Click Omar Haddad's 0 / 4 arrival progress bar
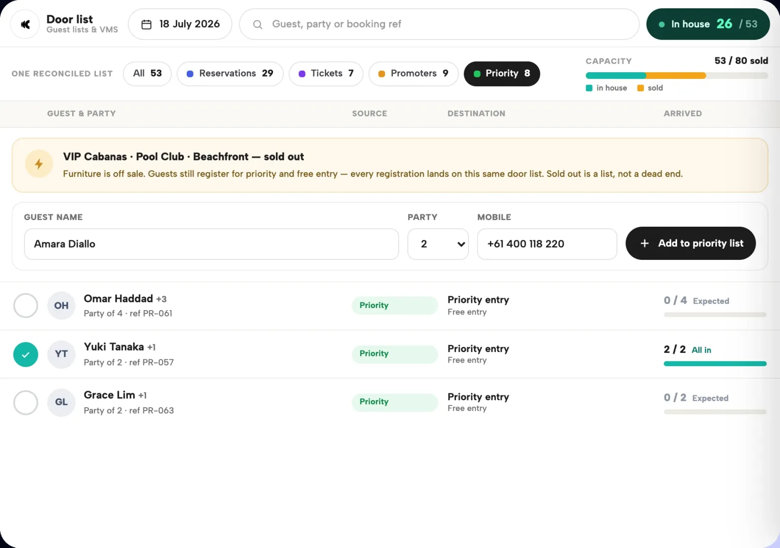The height and width of the screenshot is (548, 780). click(x=715, y=315)
